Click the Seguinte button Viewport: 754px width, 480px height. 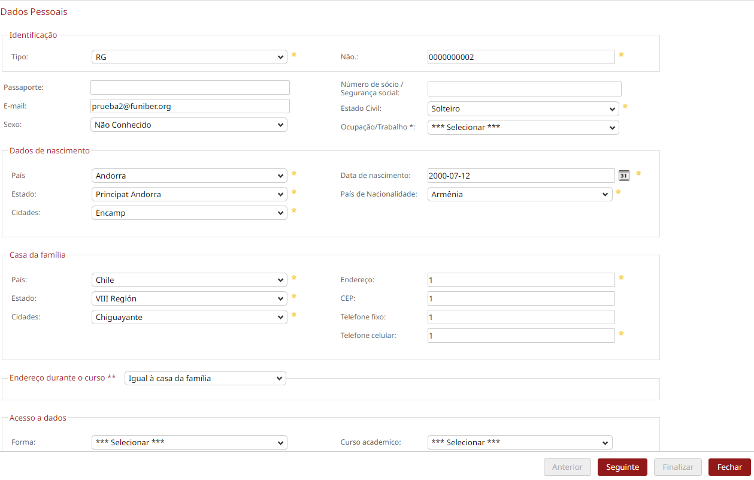[x=622, y=467]
